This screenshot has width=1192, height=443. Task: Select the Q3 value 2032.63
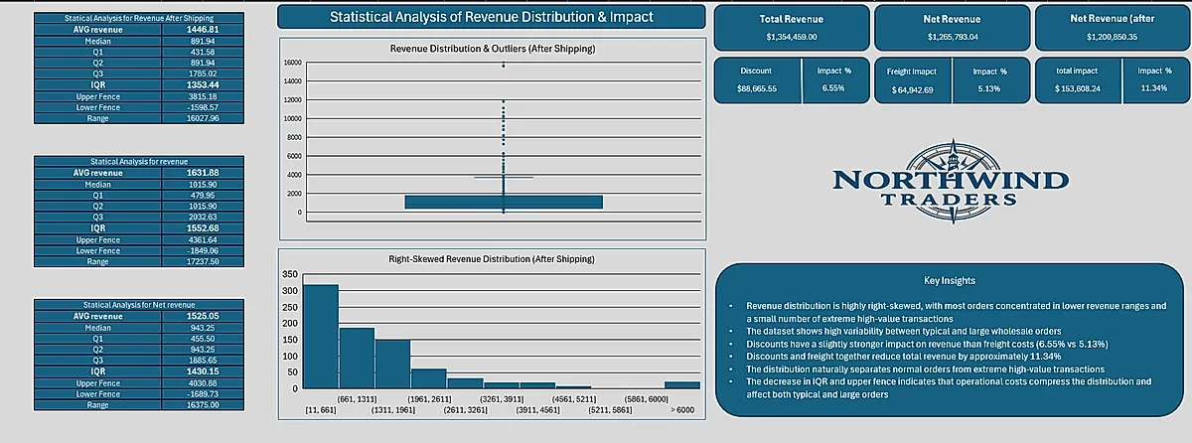coord(202,217)
